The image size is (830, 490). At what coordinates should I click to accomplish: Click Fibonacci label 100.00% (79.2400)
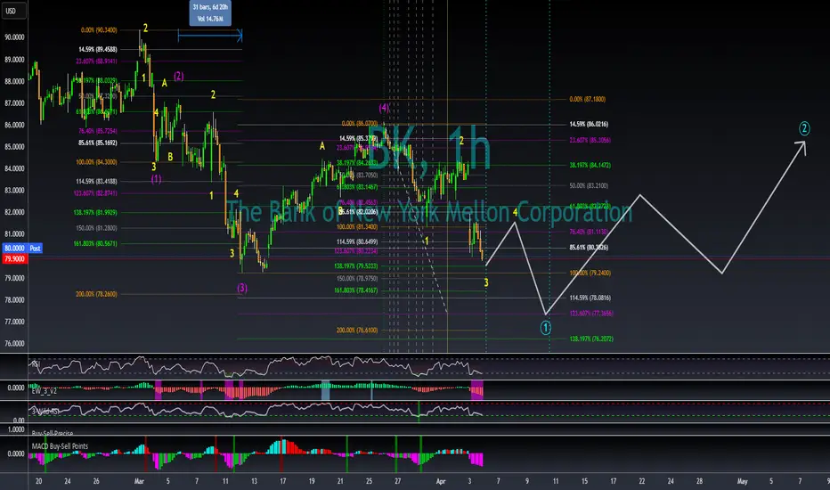pos(590,273)
